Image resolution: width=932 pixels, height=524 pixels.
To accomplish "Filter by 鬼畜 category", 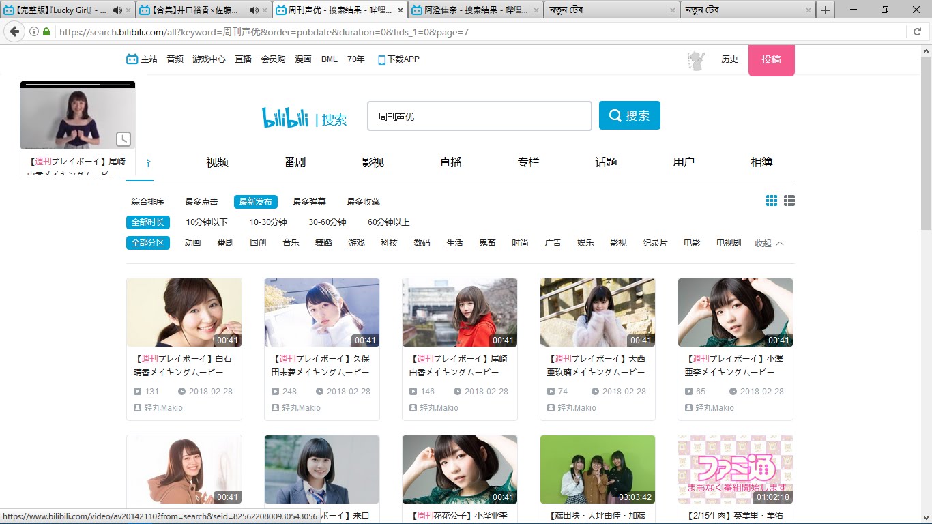I will [487, 243].
